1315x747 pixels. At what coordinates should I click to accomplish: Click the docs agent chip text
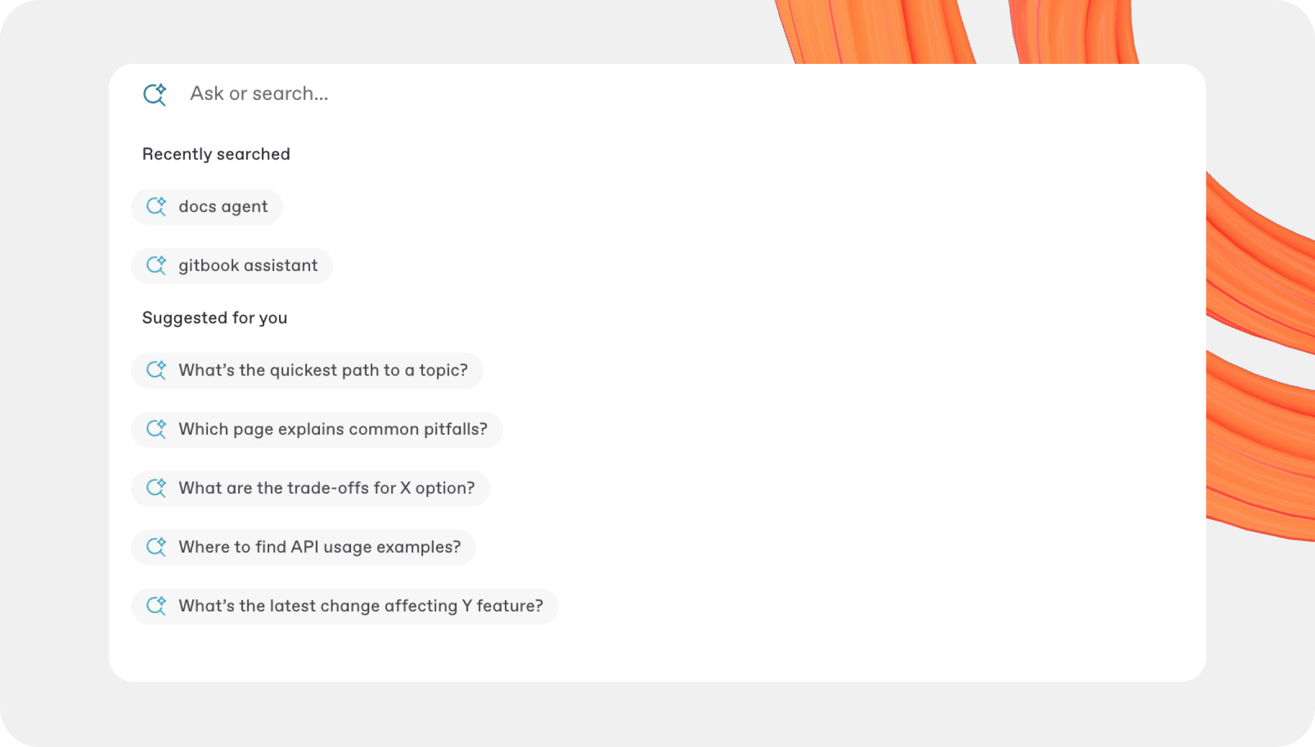click(x=223, y=207)
